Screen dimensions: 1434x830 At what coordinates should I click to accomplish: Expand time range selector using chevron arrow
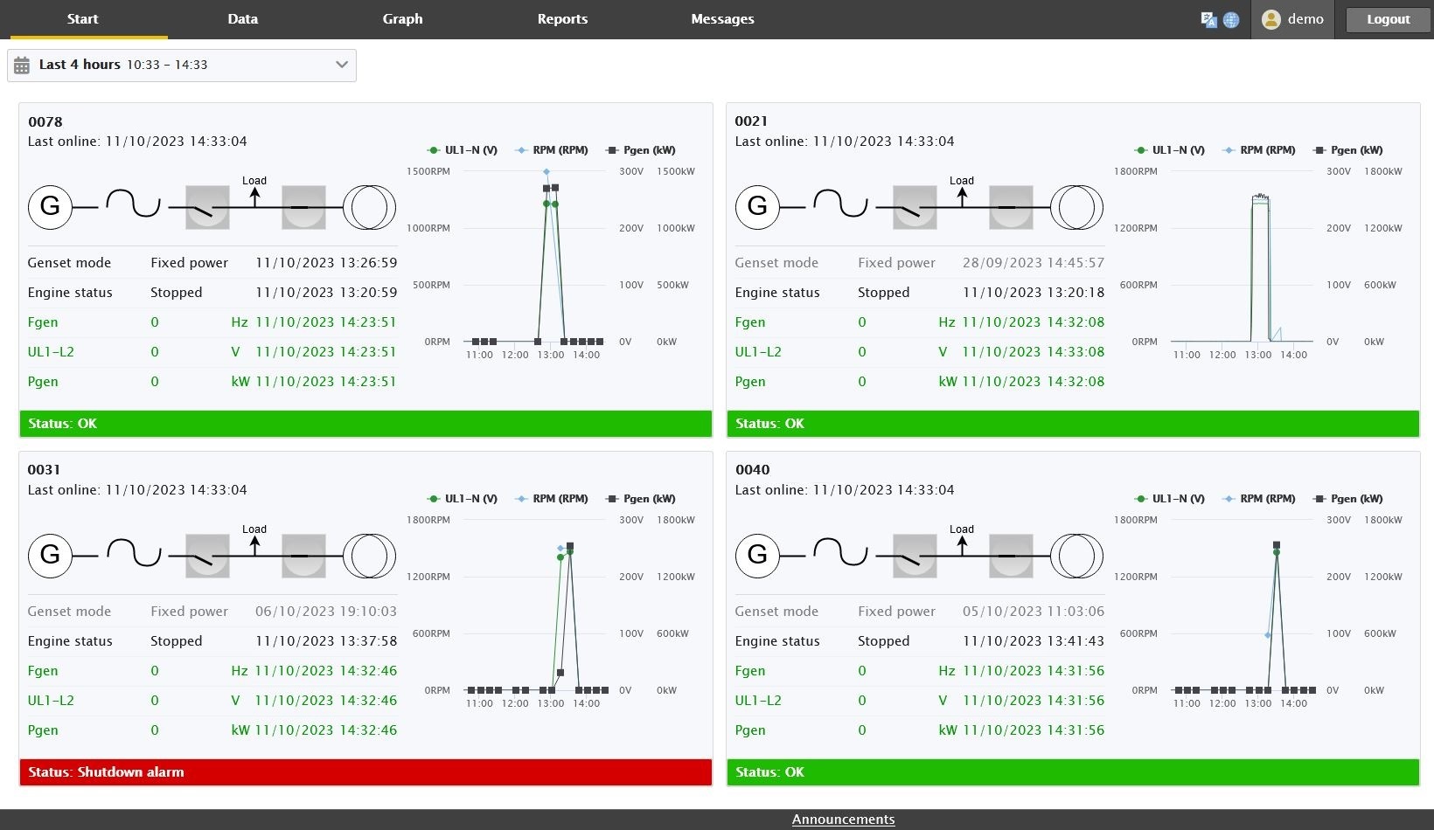(x=342, y=65)
